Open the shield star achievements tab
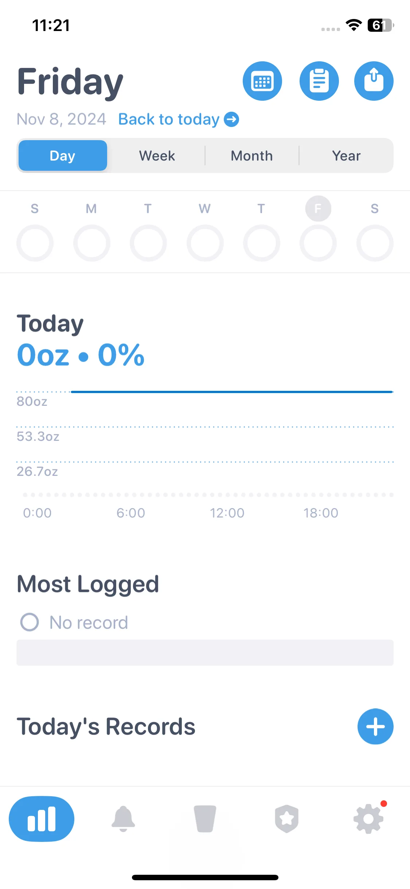410x889 pixels. [287, 819]
